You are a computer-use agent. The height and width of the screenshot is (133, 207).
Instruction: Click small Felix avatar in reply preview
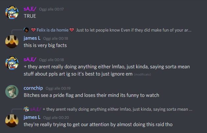26,30
